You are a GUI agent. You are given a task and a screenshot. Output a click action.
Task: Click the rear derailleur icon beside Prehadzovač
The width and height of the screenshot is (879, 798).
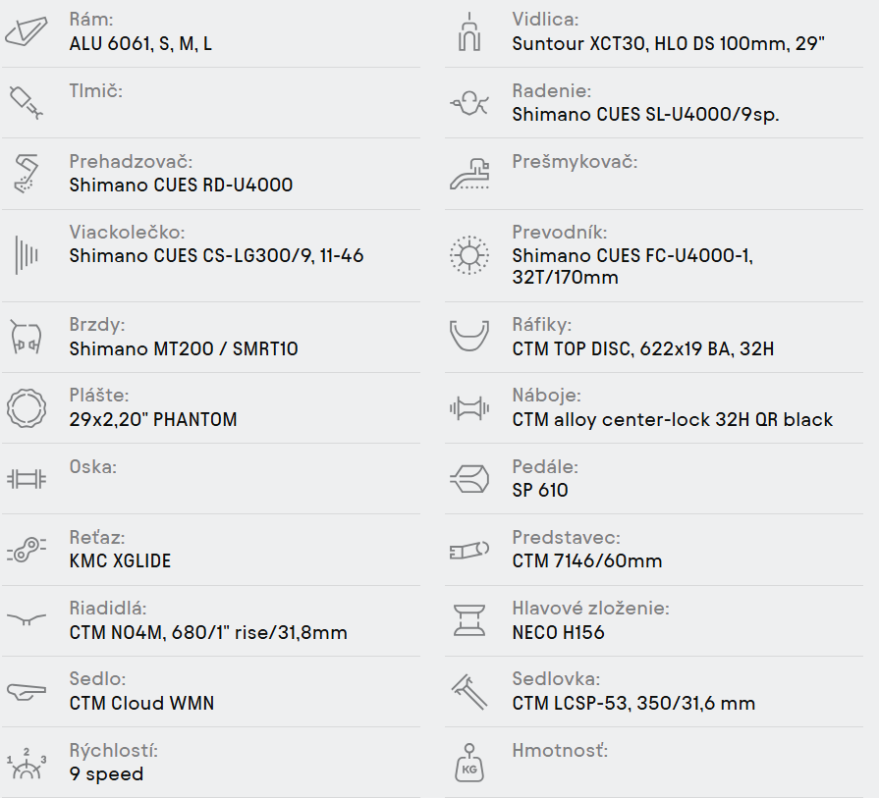[27, 175]
